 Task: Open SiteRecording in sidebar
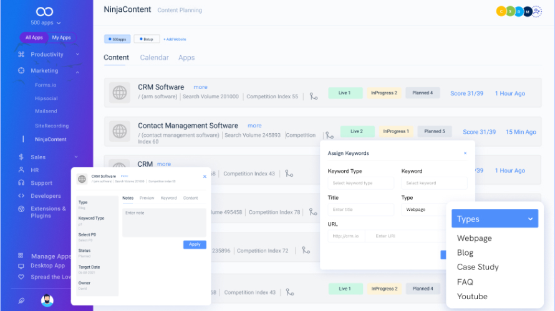coord(52,126)
